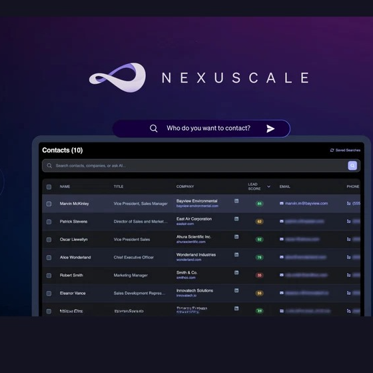Click email envelope icon for Oscar Llewellyn
Image resolution: width=373 pixels, height=373 pixels.
pos(282,239)
